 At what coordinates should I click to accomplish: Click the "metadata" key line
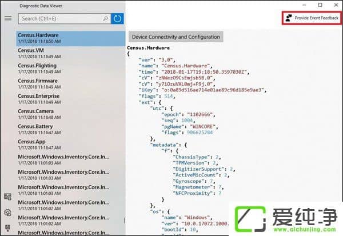pos(169,145)
